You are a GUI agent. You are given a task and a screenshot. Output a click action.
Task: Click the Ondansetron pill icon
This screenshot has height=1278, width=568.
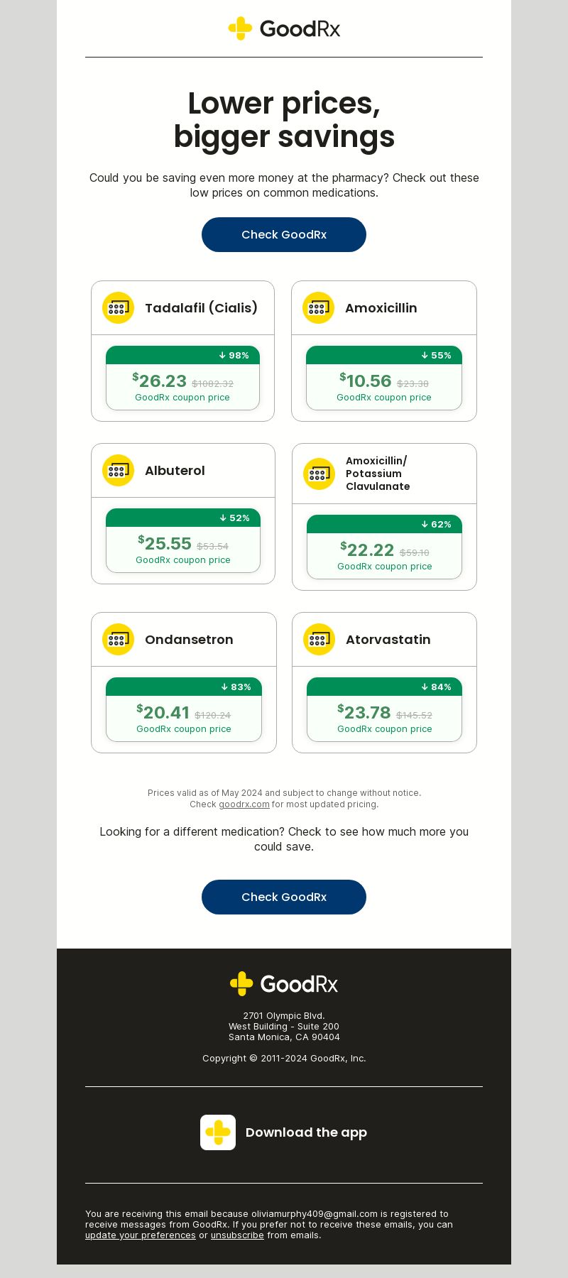pyautogui.click(x=118, y=640)
